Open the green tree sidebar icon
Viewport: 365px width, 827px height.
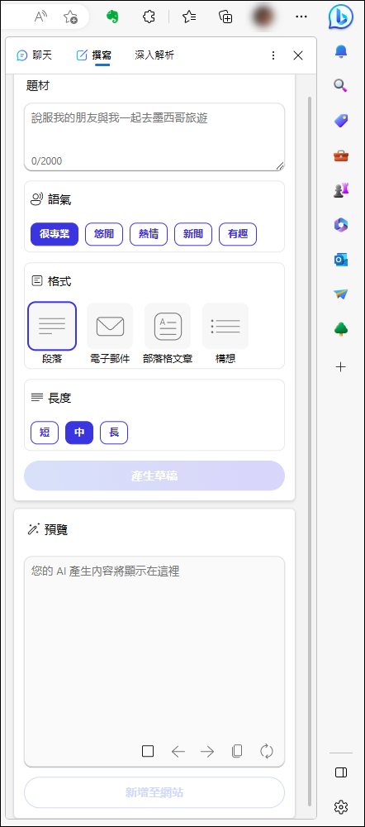click(x=341, y=330)
